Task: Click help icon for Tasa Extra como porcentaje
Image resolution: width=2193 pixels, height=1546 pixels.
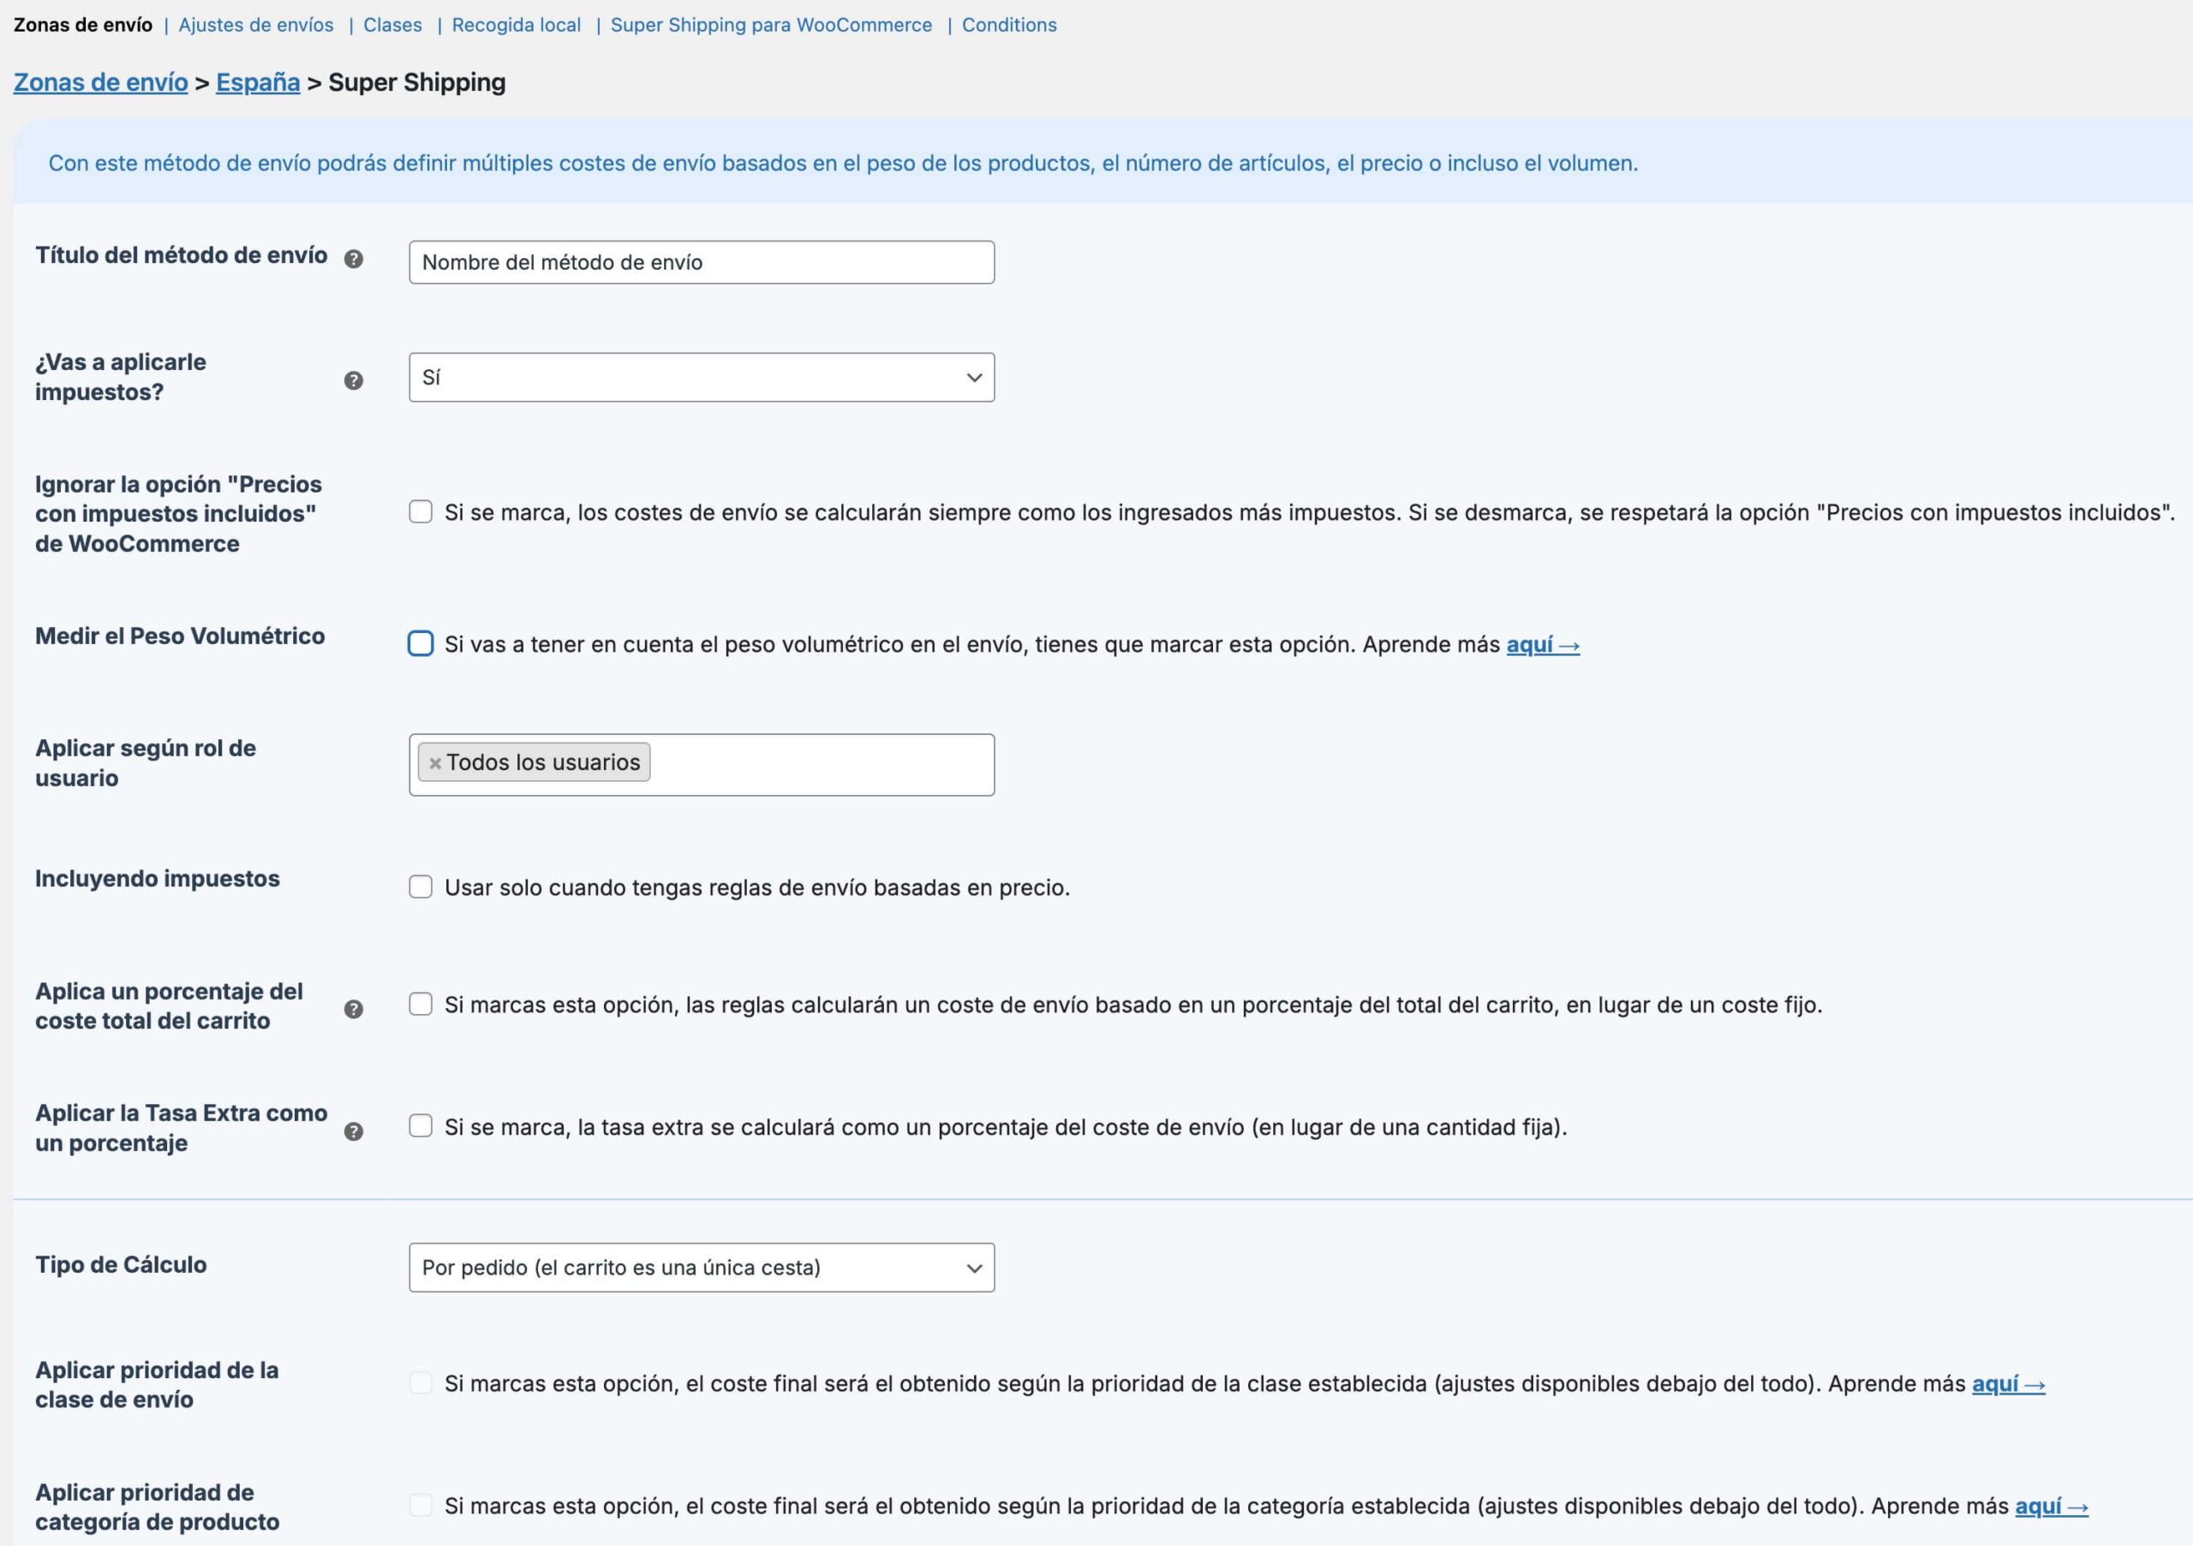Action: coord(354,1131)
